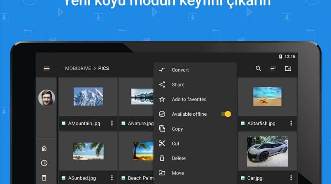Click the Share icon in menu
Viewport: 331px width, 184px height.
click(x=162, y=84)
